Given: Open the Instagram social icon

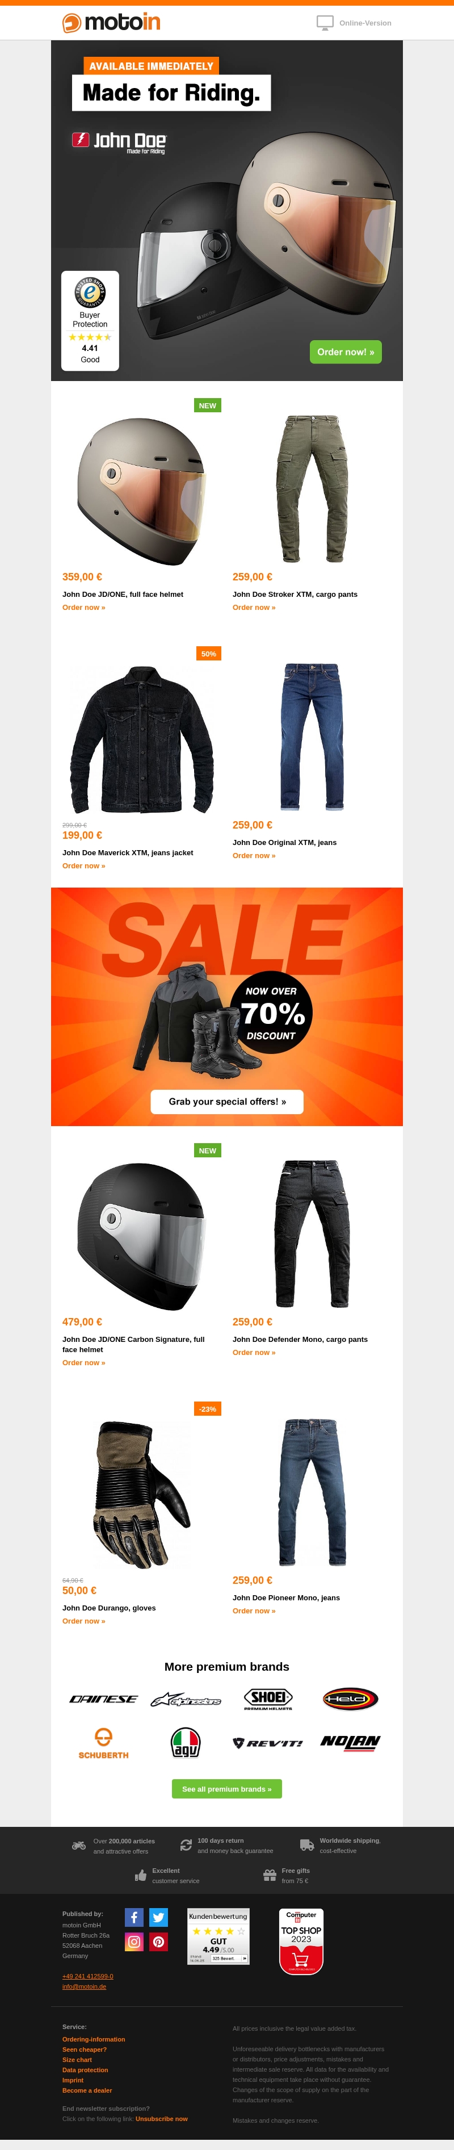Looking at the screenshot, I should [x=134, y=1942].
